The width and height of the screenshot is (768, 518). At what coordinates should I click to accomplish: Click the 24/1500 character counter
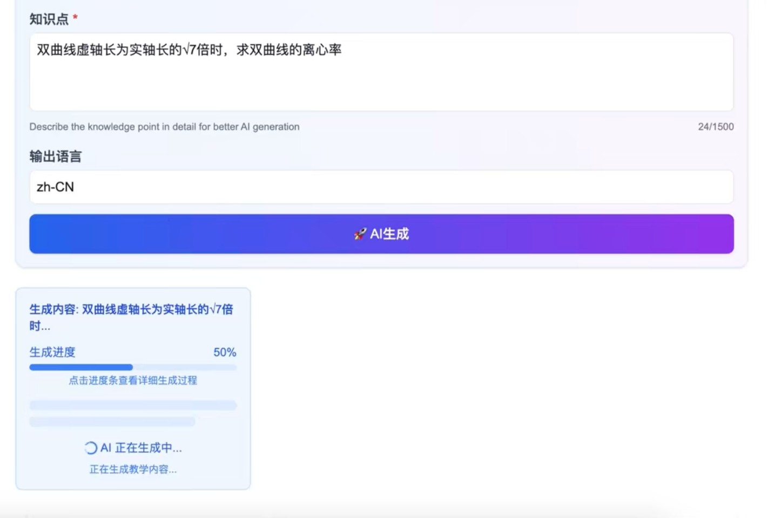point(716,126)
